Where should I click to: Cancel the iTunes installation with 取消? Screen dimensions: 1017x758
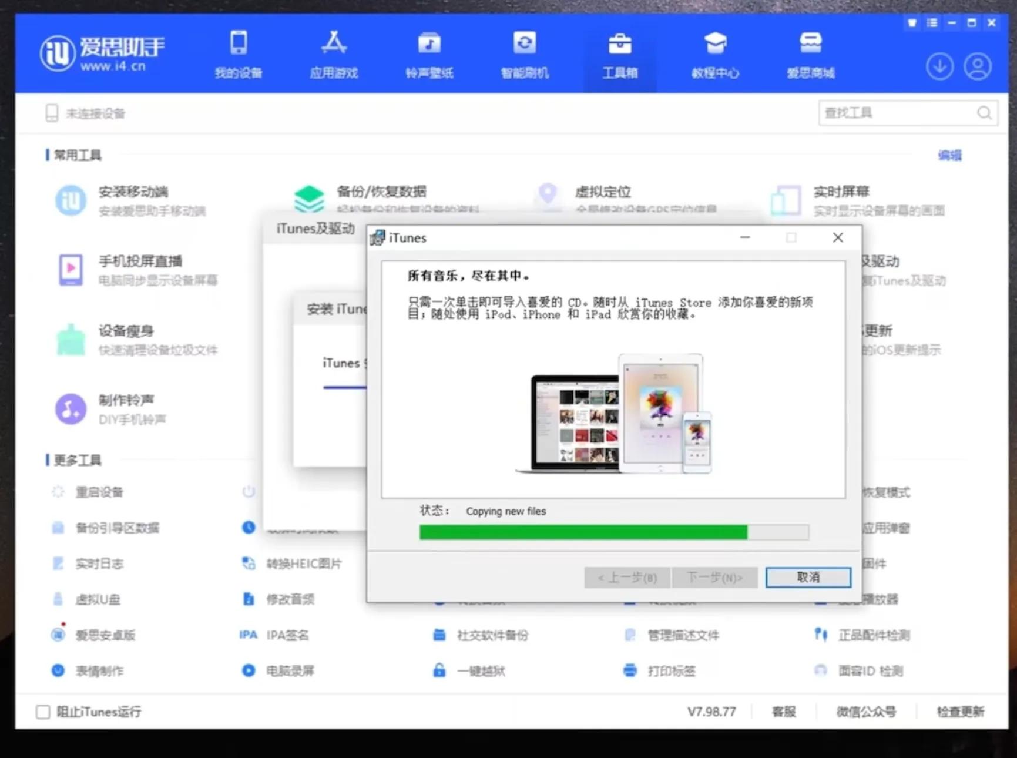point(808,577)
